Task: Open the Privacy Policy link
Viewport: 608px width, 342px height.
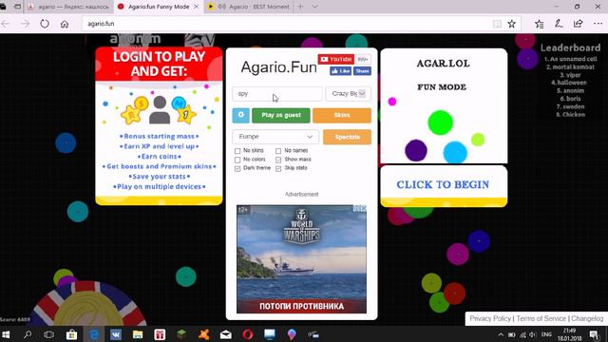Action: coord(490,319)
